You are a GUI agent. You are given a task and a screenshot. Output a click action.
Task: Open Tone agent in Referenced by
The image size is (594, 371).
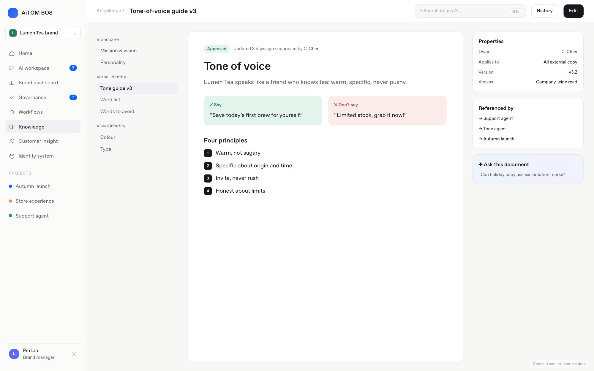492,129
